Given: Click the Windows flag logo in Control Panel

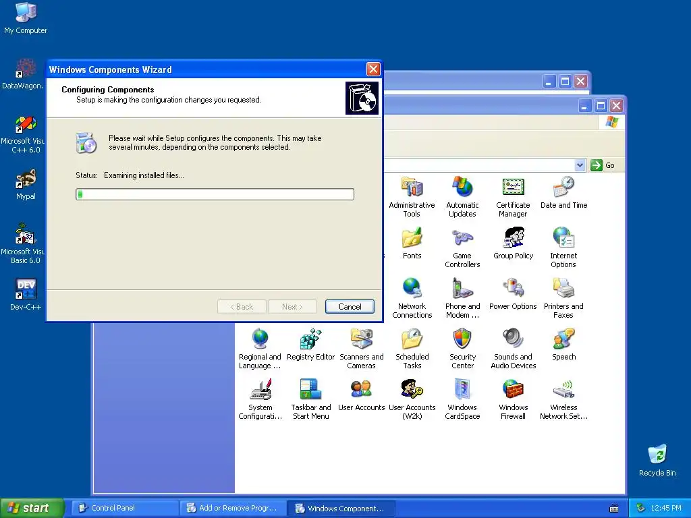Looking at the screenshot, I should coord(611,122).
